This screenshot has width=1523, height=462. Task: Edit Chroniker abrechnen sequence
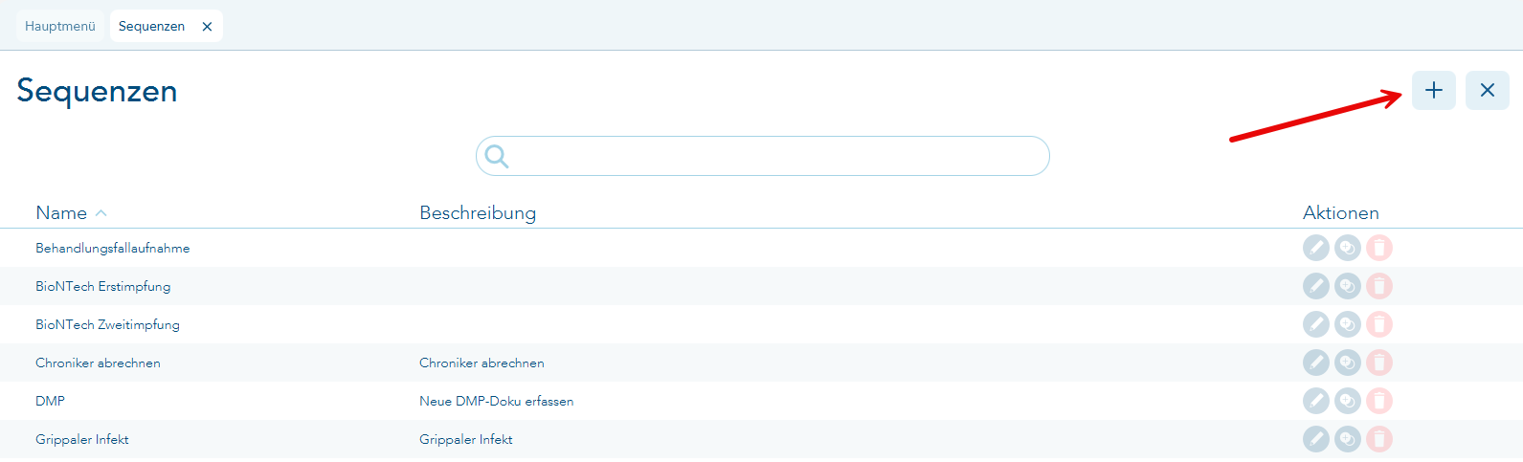(x=1316, y=363)
